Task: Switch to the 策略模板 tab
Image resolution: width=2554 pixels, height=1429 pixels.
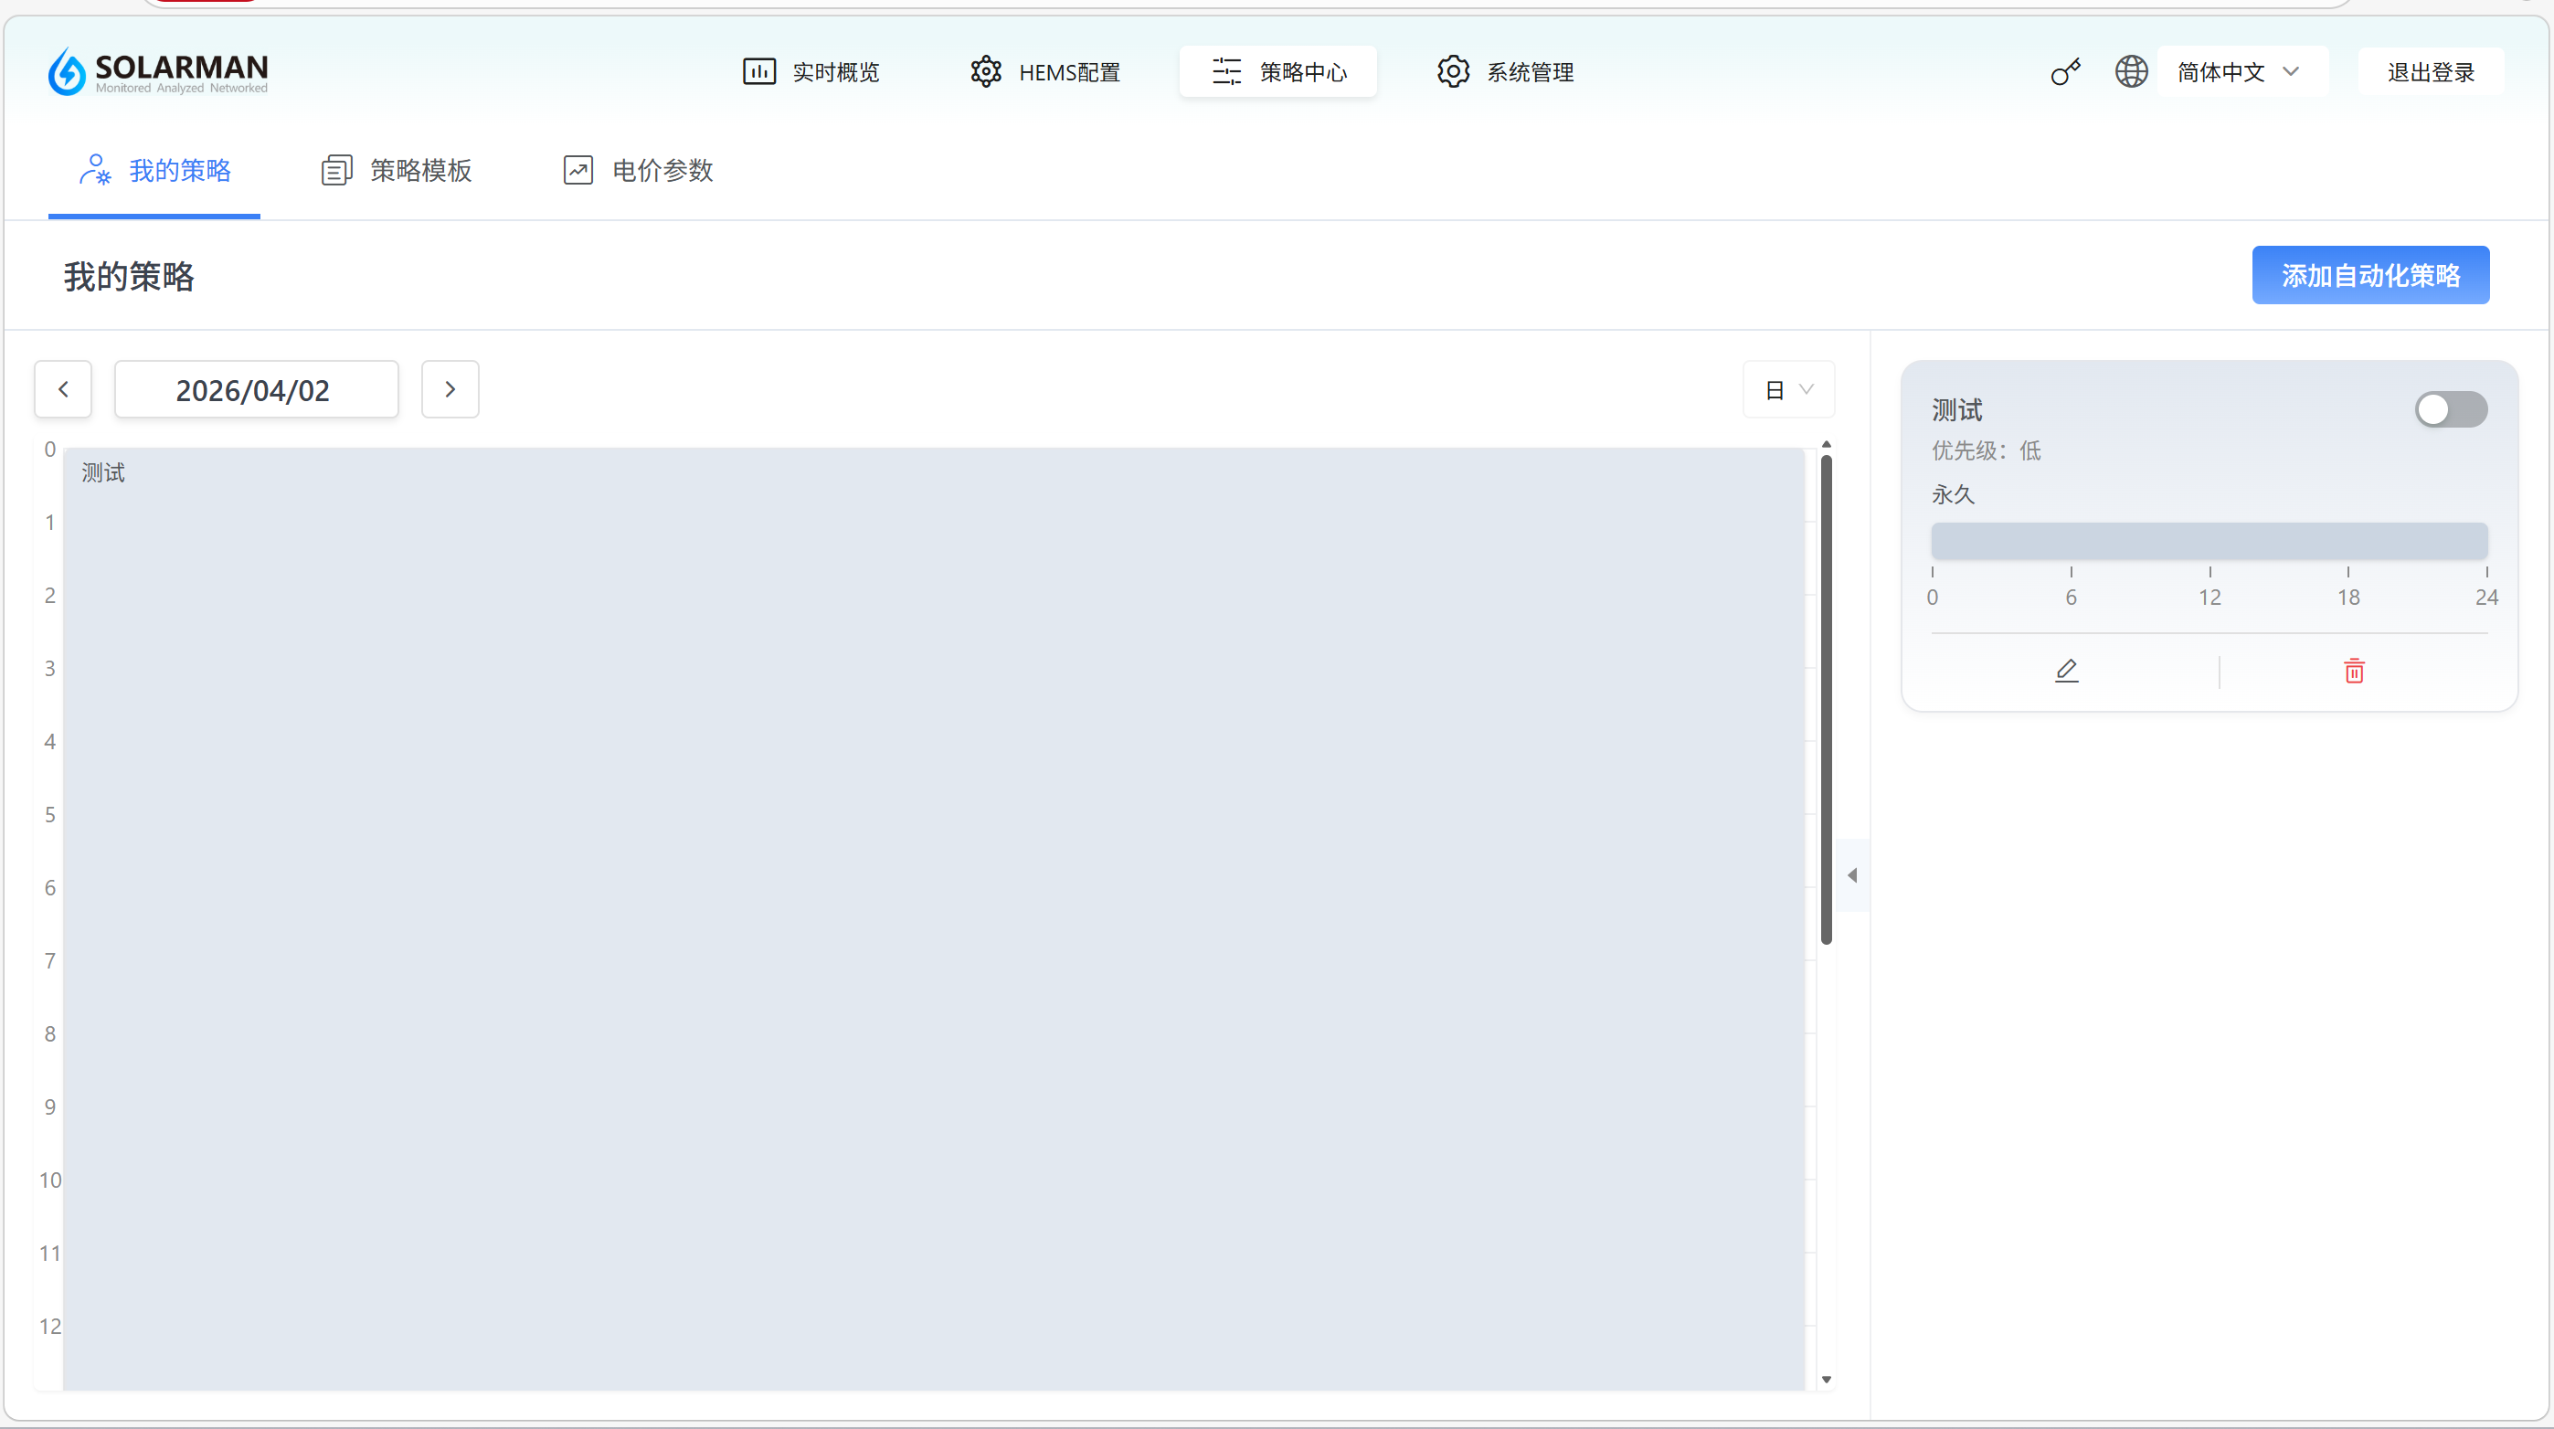Action: pyautogui.click(x=397, y=171)
